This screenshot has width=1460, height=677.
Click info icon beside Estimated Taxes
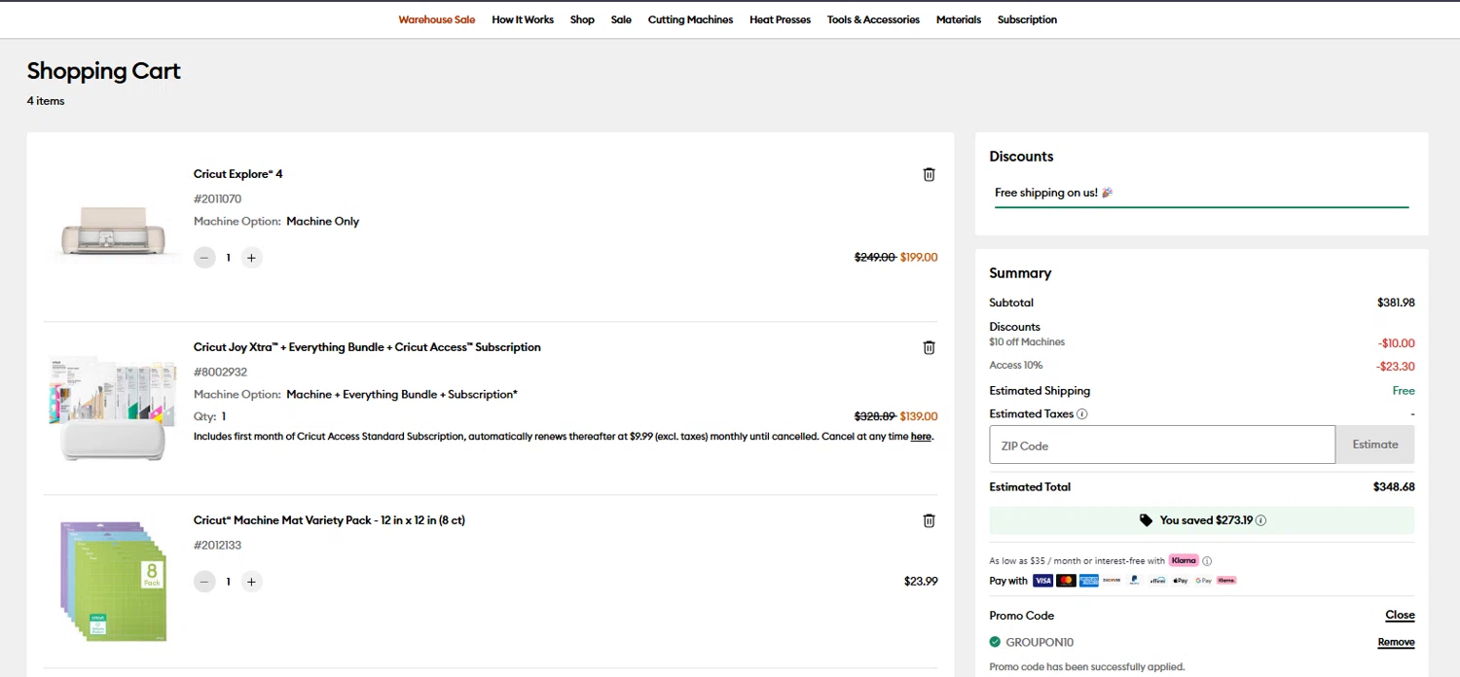pos(1082,414)
